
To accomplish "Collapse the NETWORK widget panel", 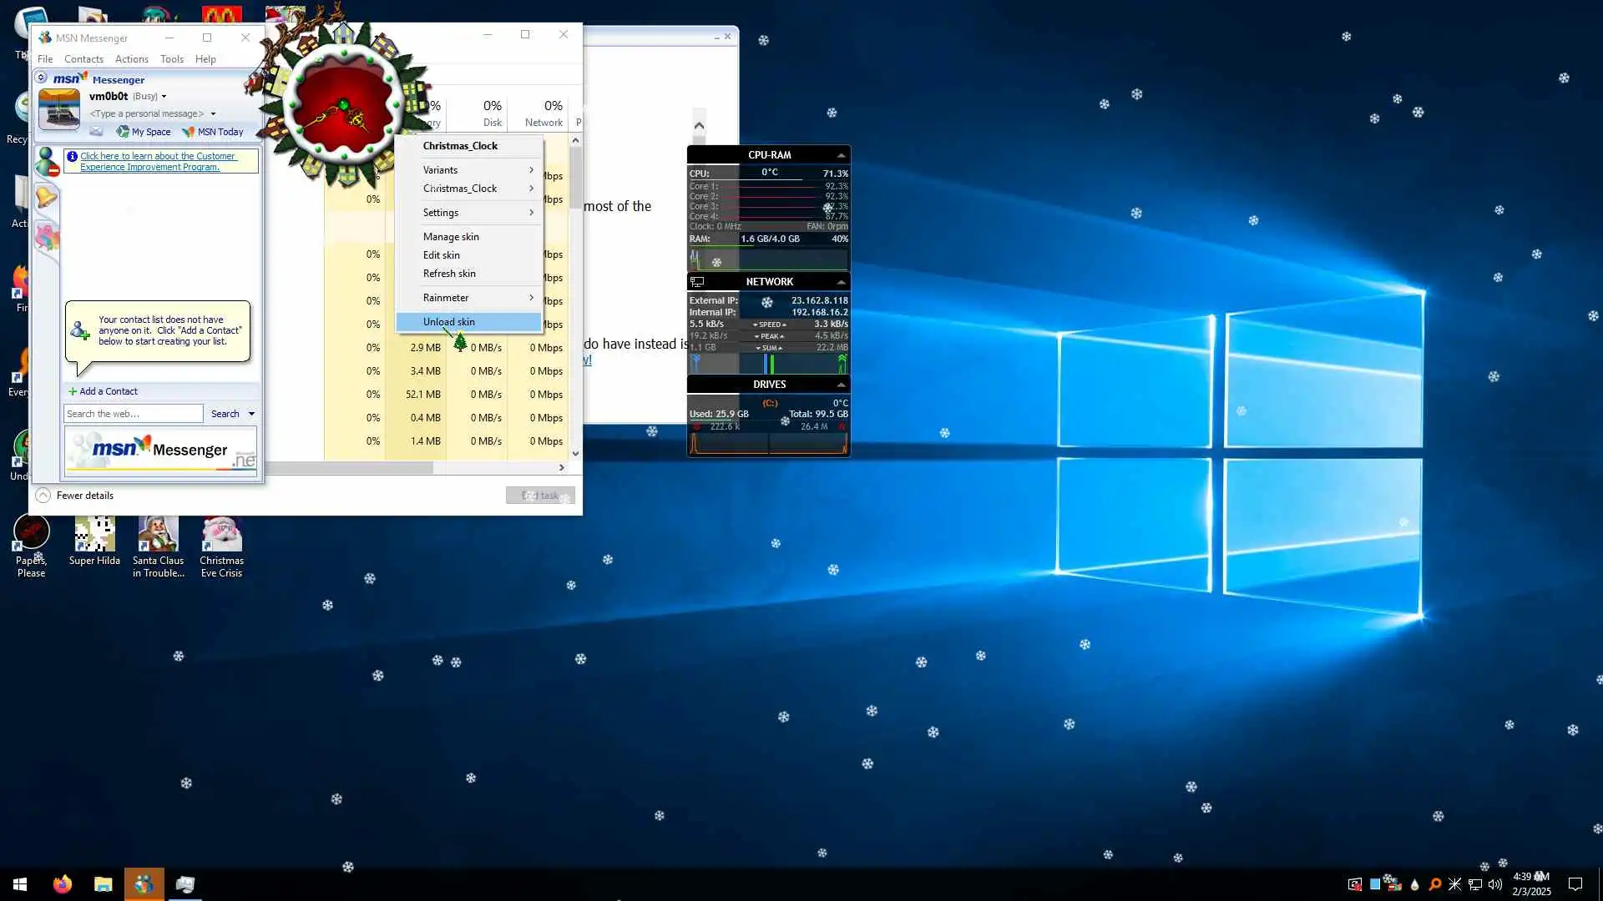I will click(x=841, y=282).
